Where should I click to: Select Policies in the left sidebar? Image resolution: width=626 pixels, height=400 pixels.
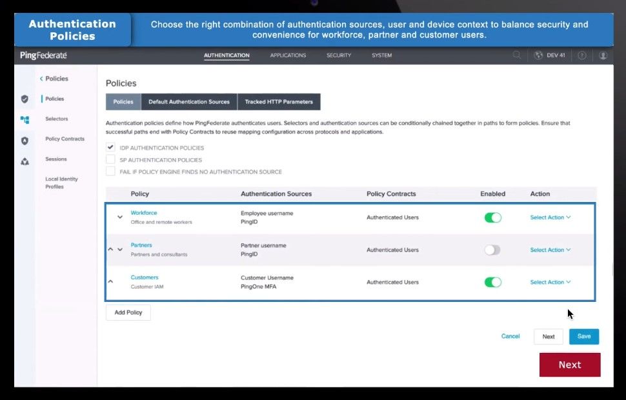(55, 99)
